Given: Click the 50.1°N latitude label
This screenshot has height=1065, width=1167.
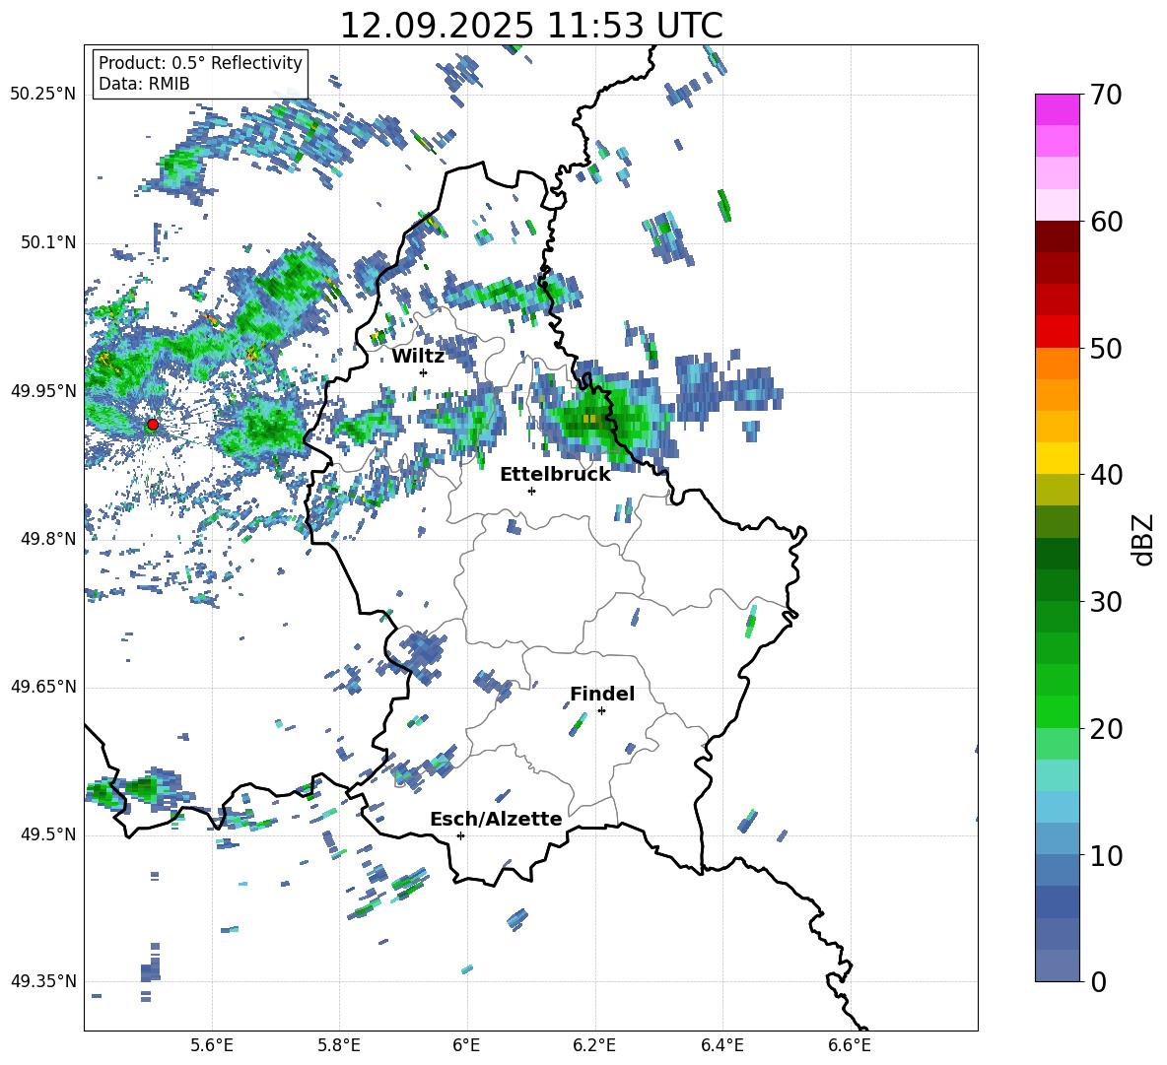Looking at the screenshot, I should pyautogui.click(x=47, y=243).
